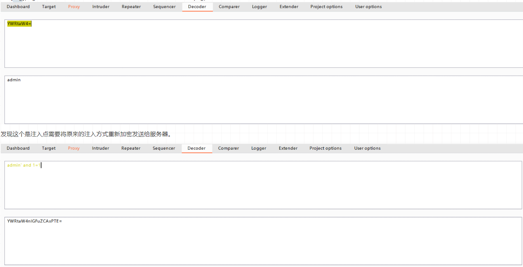
Task: Select Extender in the bottom tab bar
Action: pyautogui.click(x=288, y=148)
